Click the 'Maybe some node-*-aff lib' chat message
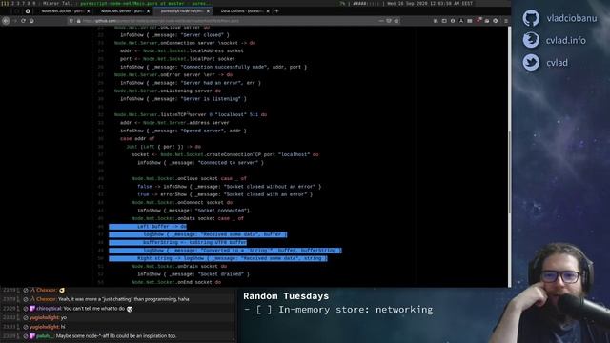Viewport: 610px width, 343px height. click(116, 336)
